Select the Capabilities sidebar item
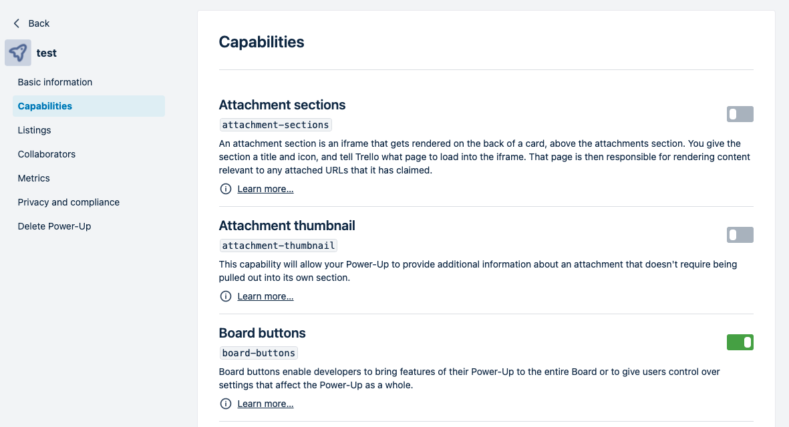Screen dimensions: 789x427 [x=89, y=106]
